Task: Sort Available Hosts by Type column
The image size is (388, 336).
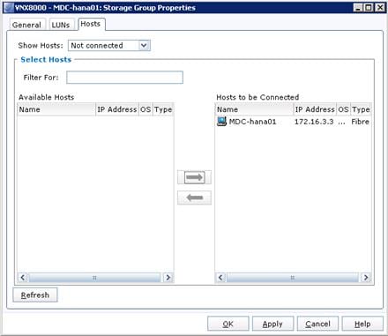Action: [163, 109]
